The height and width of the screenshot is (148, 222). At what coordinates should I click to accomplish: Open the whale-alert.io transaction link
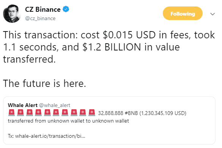pos(50,136)
